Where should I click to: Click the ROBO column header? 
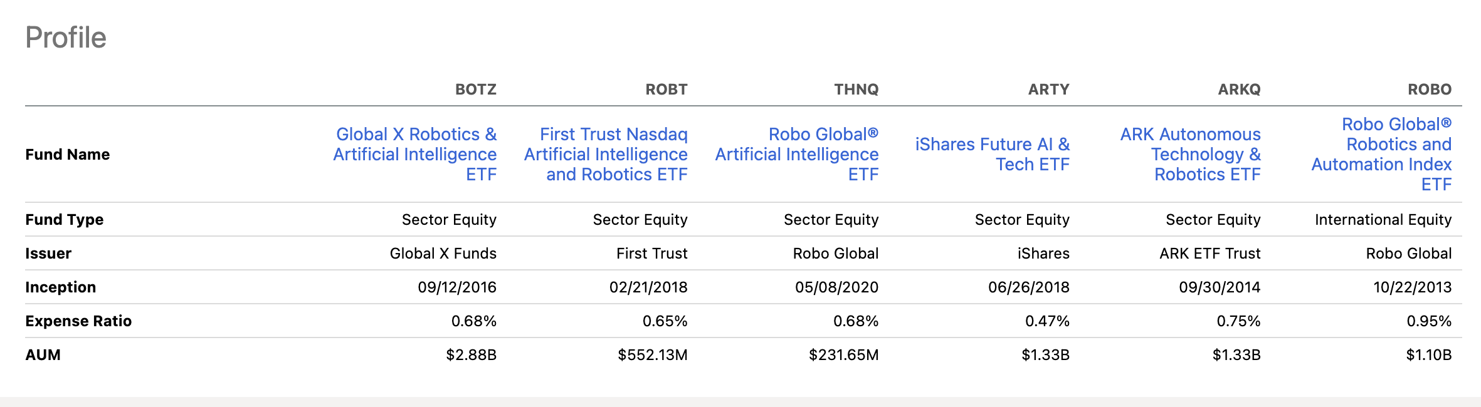pyautogui.click(x=1430, y=90)
